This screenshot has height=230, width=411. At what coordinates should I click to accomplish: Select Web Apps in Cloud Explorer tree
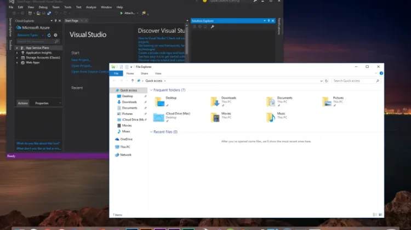pos(32,62)
